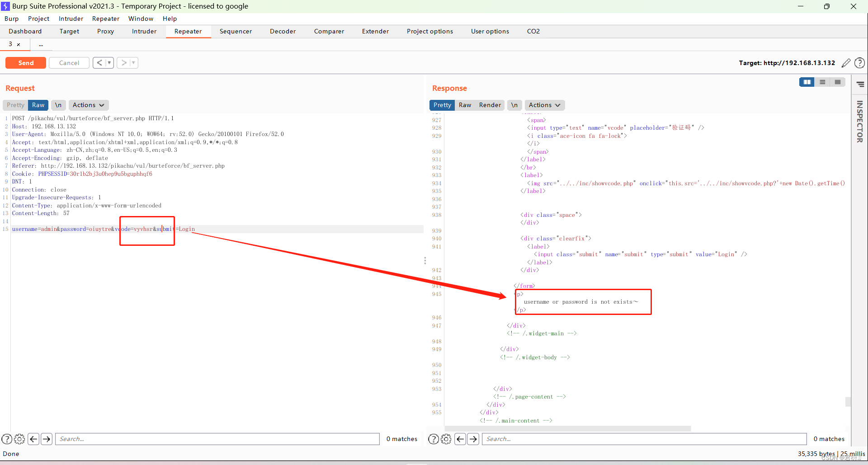Screen dimensions: 868x465
Task: Click the POST request line text
Action: [x=93, y=118]
